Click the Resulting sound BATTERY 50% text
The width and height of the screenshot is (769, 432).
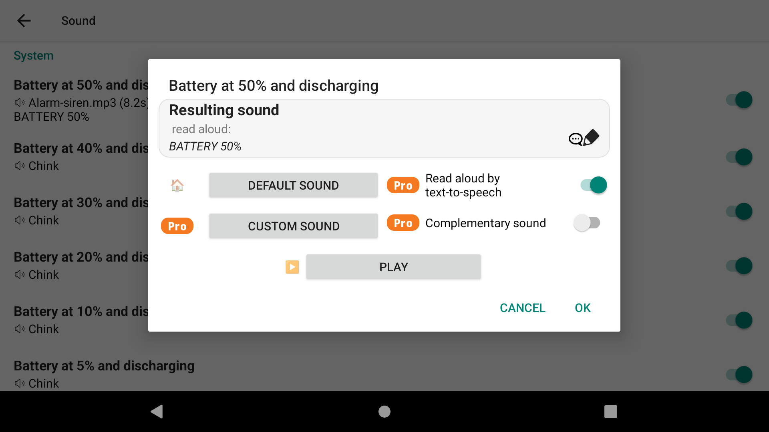coord(205,146)
